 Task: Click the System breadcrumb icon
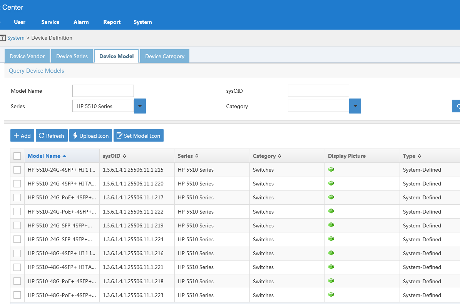(x=3, y=38)
